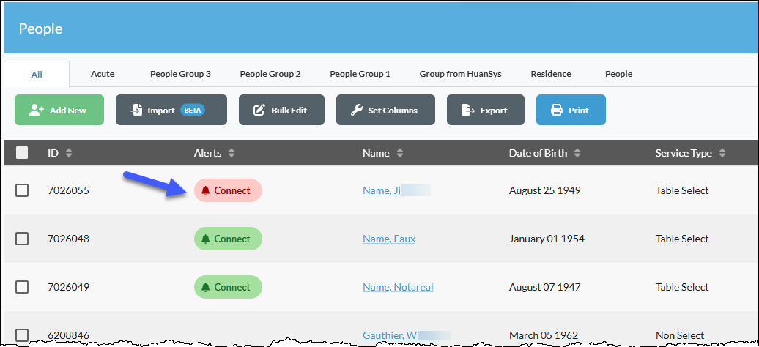Click the ID 7026055 cell
759x347 pixels.
point(68,190)
